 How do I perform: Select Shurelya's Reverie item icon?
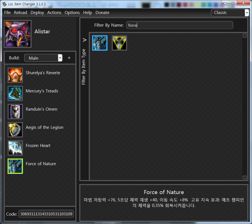(x=15, y=75)
